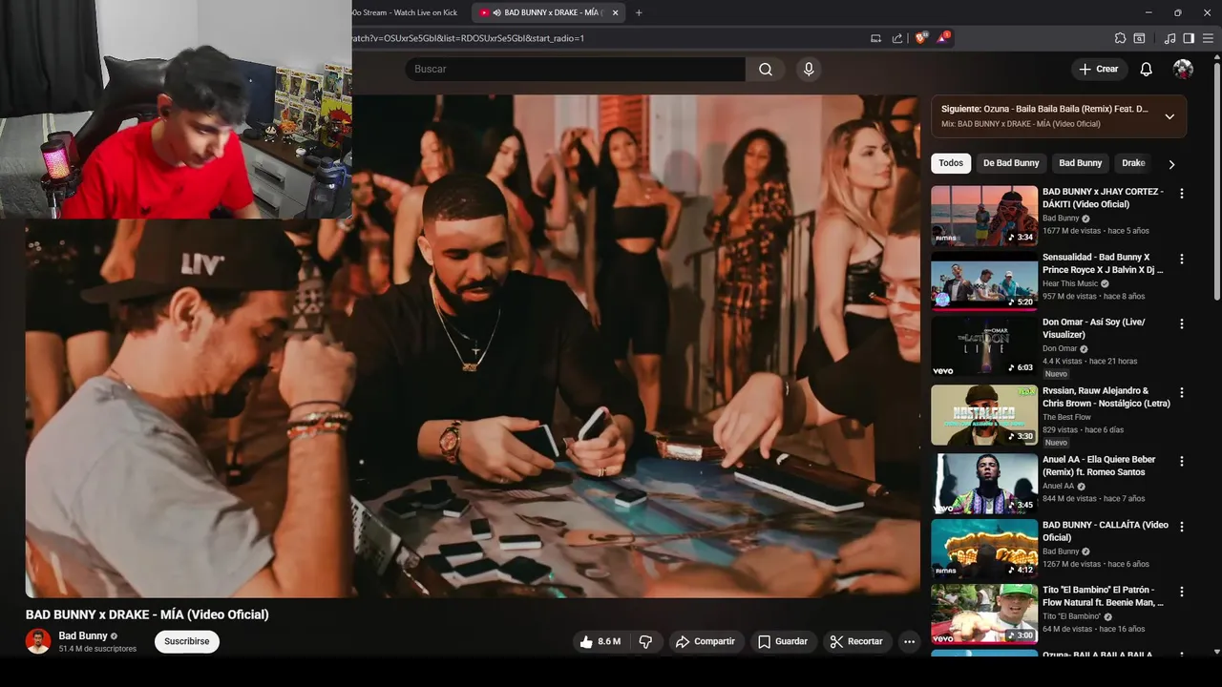Like the video with thumbs up
Viewport: 1222px width, 687px height.
[x=600, y=641]
